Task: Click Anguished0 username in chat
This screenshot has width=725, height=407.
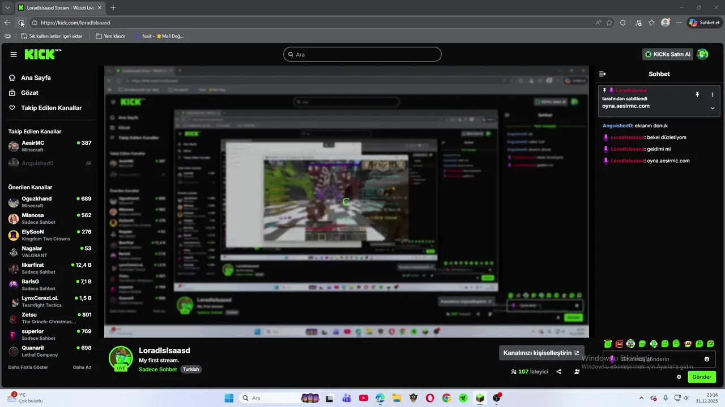Action: click(617, 126)
